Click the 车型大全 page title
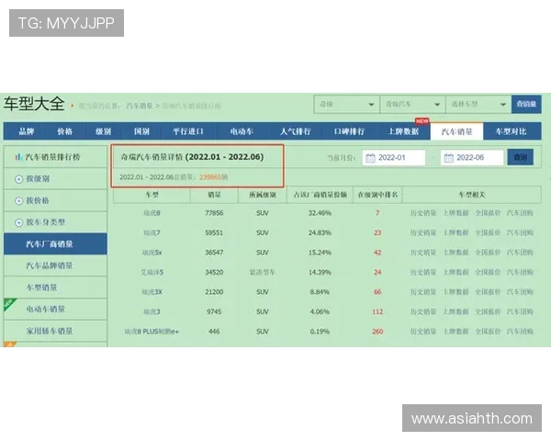 pyautogui.click(x=34, y=104)
